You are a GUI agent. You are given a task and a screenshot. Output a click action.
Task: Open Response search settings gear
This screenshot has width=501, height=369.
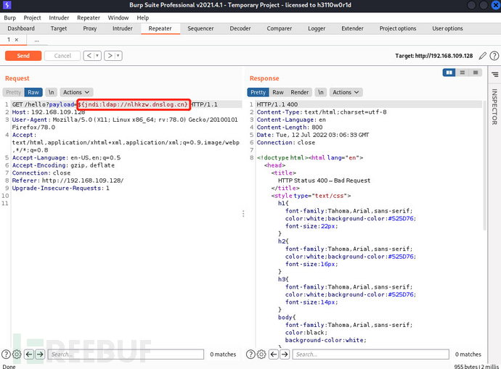261,355
